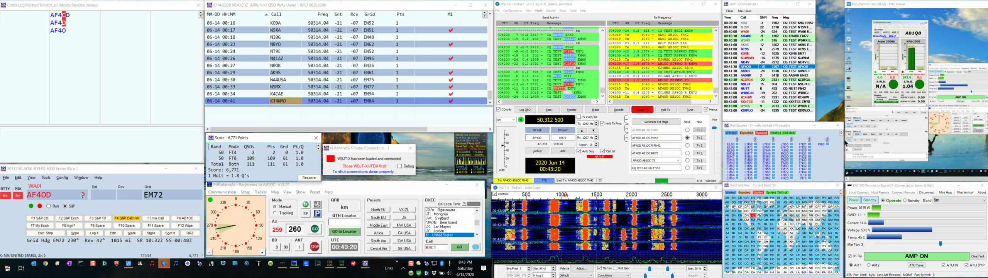Click the volume tray icon
The width and height of the screenshot is (988, 278).
pos(449,273)
